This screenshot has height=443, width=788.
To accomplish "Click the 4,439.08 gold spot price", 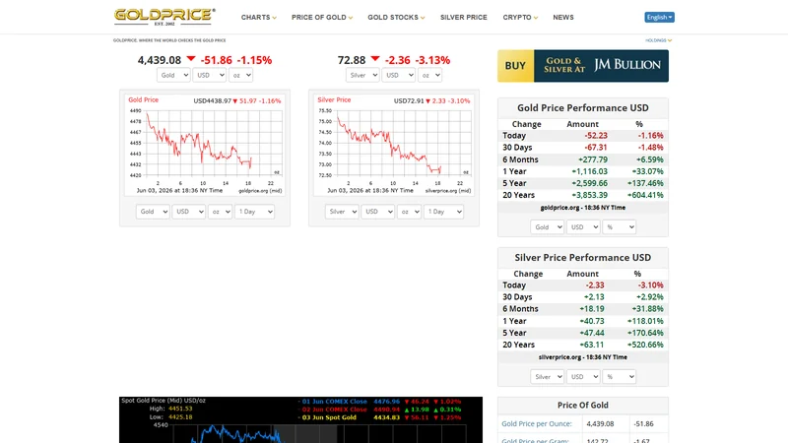I will point(160,60).
